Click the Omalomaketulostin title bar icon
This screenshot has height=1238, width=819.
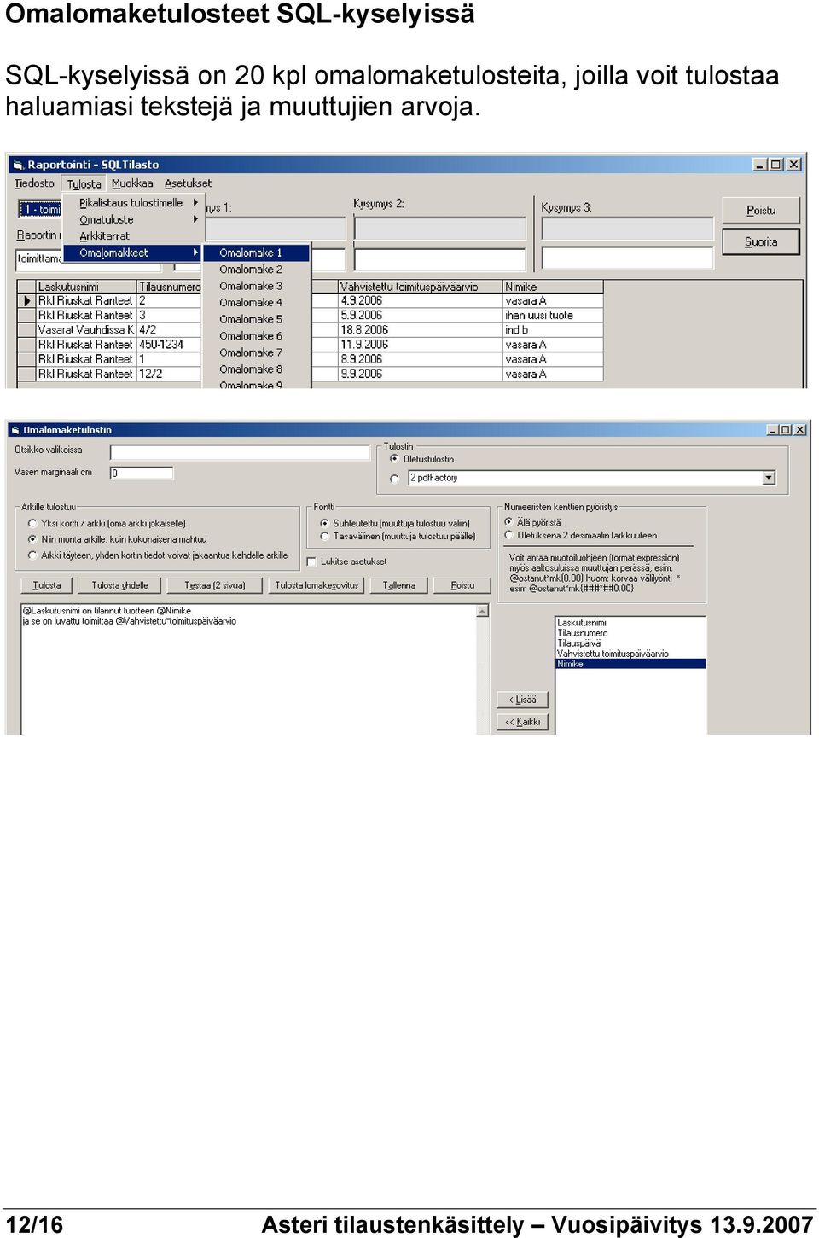15,430
